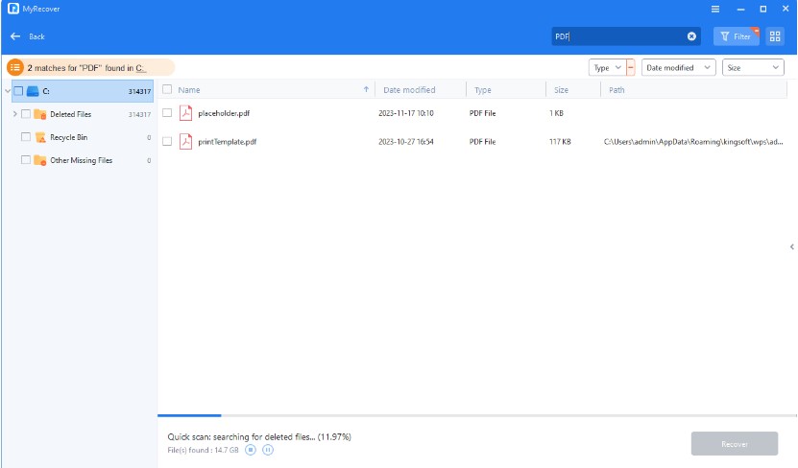Image resolution: width=798 pixels, height=468 pixels.
Task: Click the orange list icon beside matches
Action: (x=14, y=67)
